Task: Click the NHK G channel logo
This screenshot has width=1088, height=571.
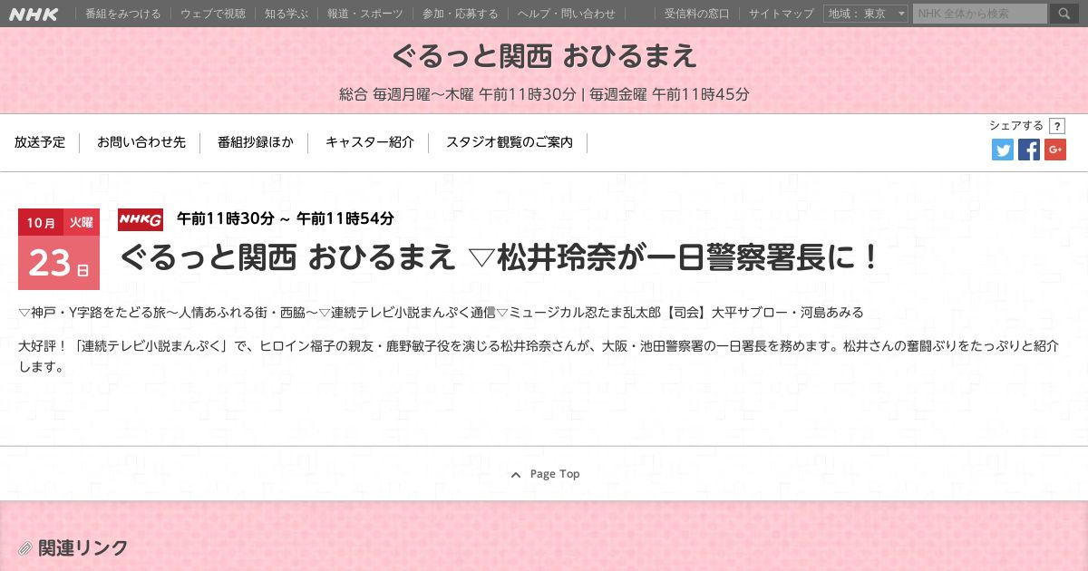Action: (141, 219)
